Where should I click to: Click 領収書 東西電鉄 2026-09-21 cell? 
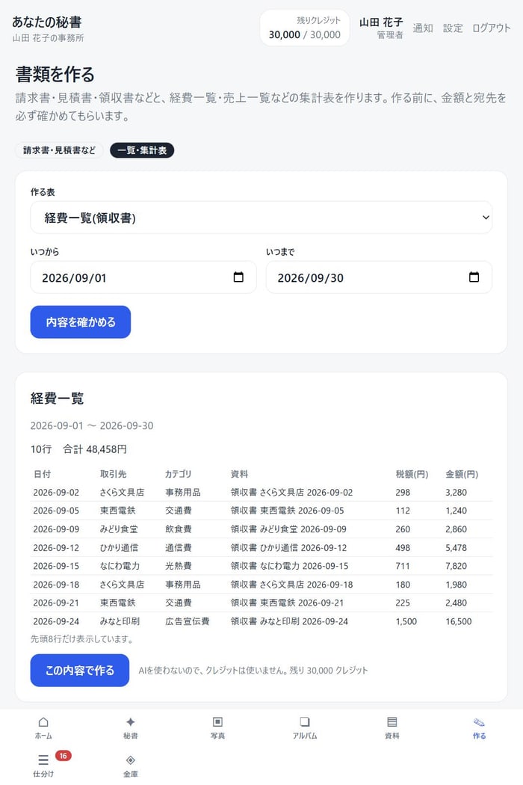pos(287,603)
